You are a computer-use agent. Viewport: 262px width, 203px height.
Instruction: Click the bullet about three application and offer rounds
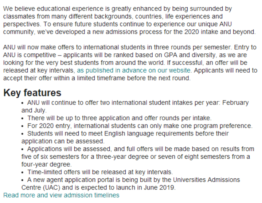pyautogui.click(x=117, y=118)
